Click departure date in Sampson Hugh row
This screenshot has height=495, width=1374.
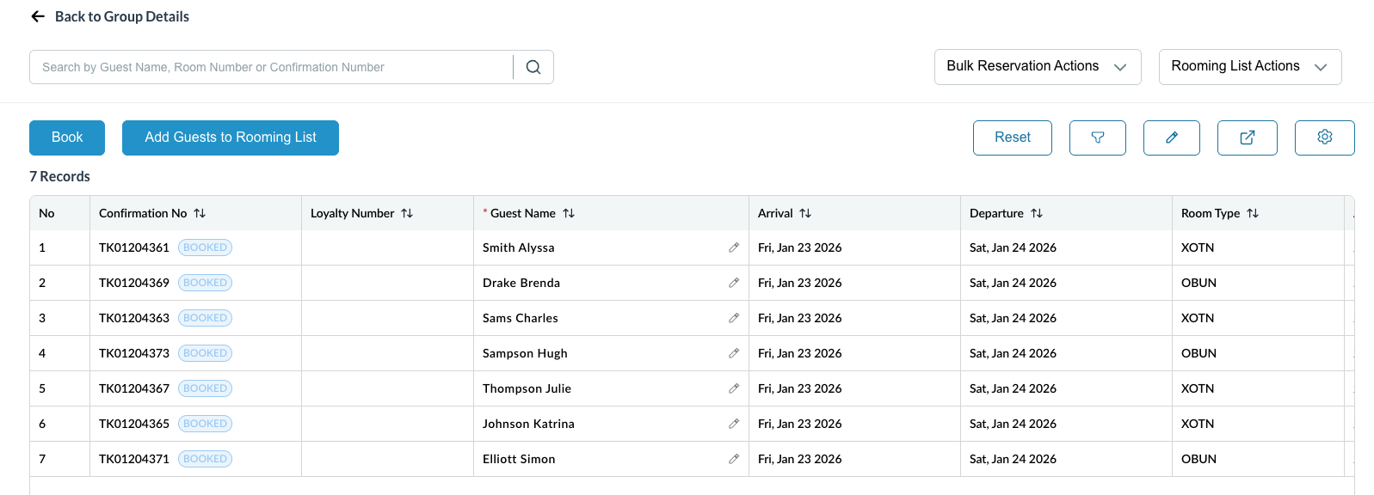tap(1013, 353)
